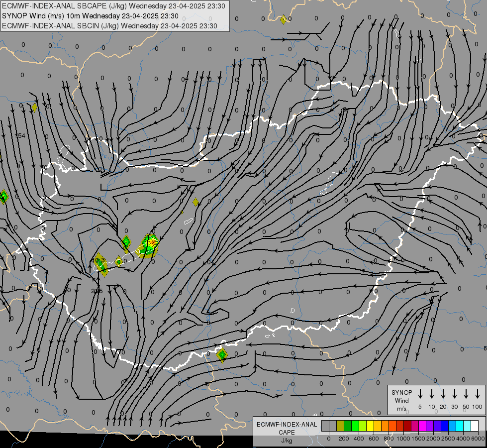Click the 20 m/s wind arrow in legend

pos(443,394)
